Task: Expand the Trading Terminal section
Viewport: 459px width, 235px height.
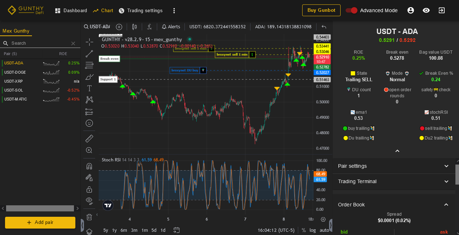Action: point(394,181)
